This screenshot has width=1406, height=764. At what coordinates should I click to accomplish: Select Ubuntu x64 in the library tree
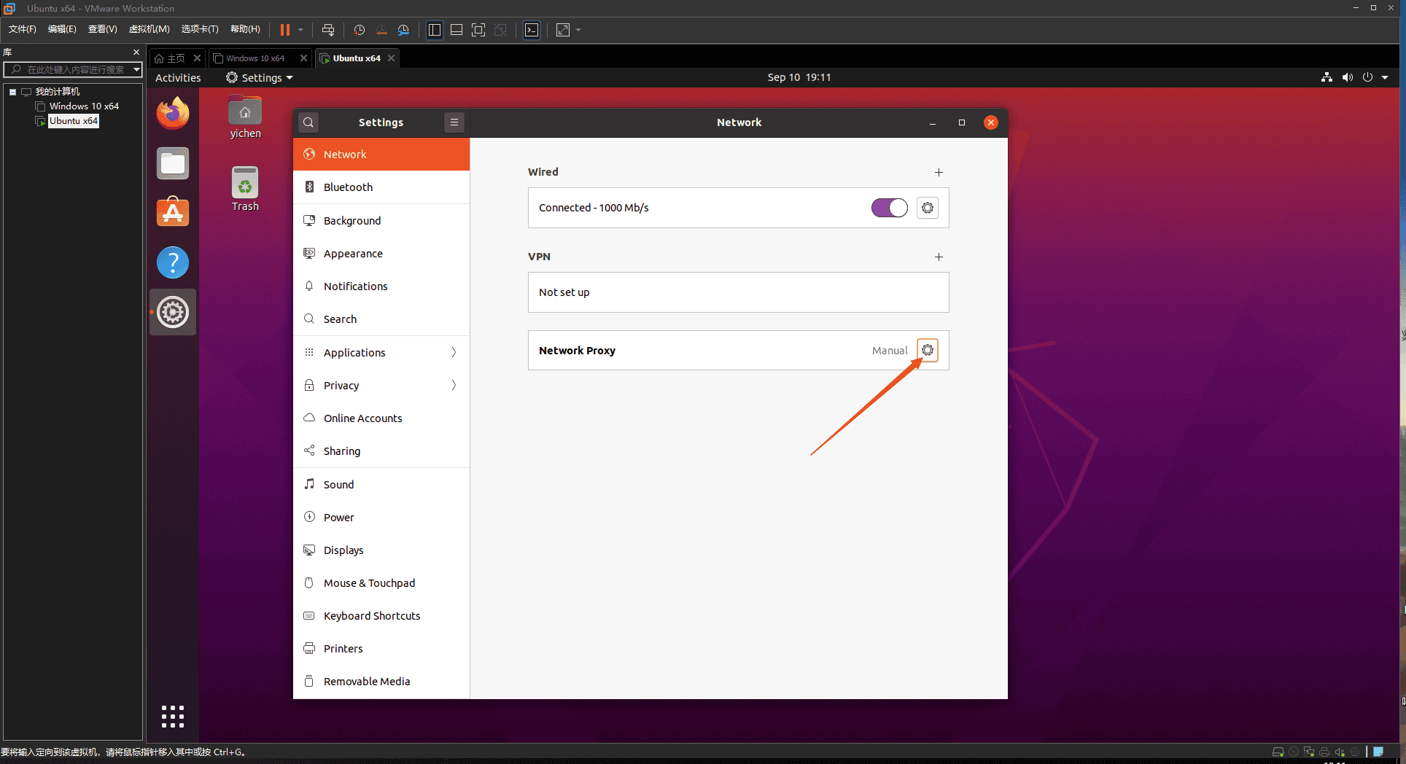73,120
